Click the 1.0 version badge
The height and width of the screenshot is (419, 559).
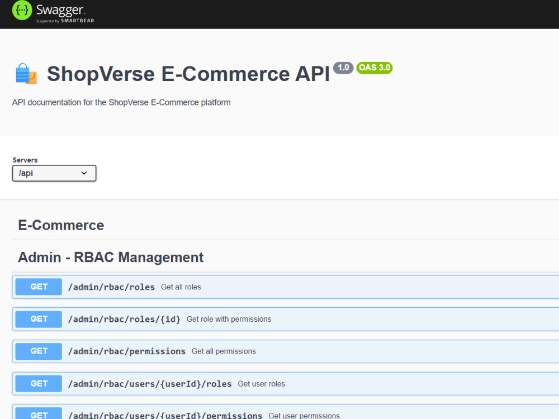coord(343,68)
